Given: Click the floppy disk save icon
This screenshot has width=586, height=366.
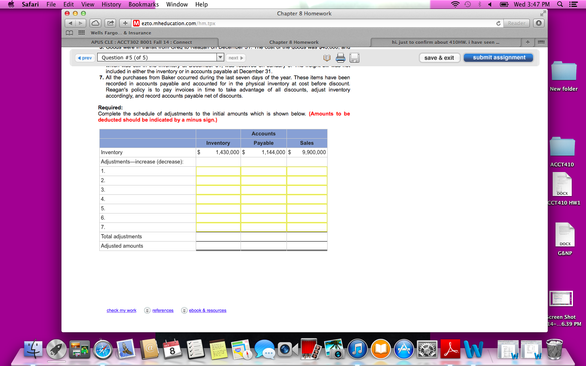Looking at the screenshot, I should coord(354,58).
